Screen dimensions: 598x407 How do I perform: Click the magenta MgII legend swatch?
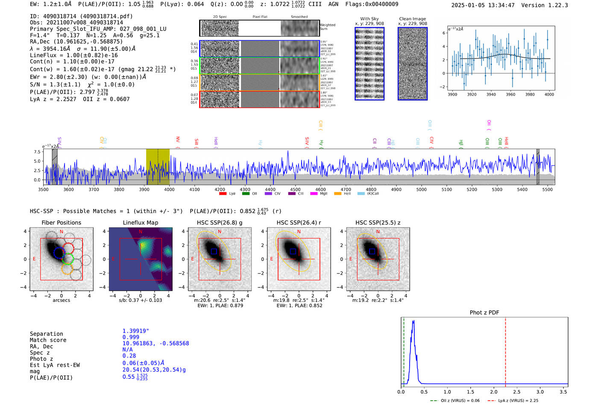click(x=314, y=194)
